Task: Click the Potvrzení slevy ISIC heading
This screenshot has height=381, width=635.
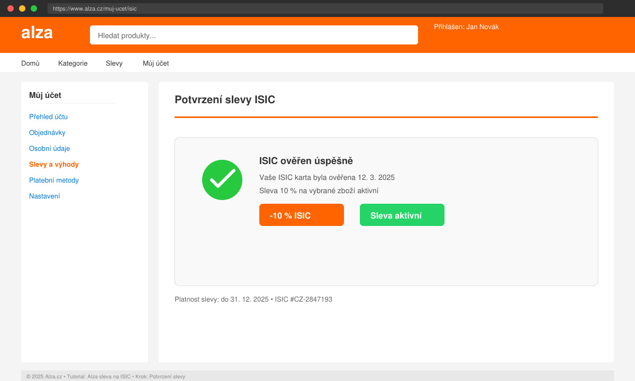Action: (225, 99)
